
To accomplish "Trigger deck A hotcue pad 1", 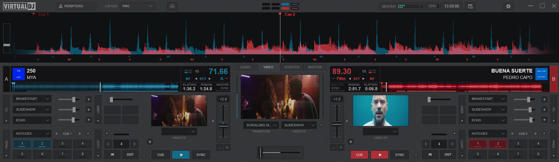I will tap(22, 144).
